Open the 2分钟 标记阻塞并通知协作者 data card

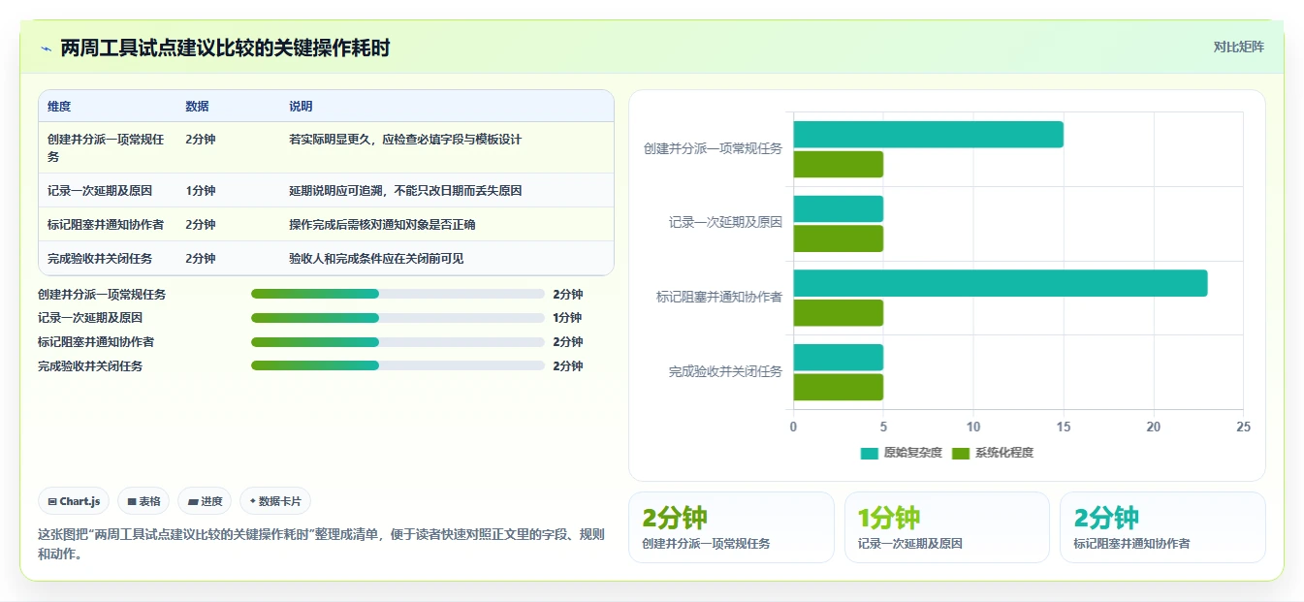coord(1162,527)
